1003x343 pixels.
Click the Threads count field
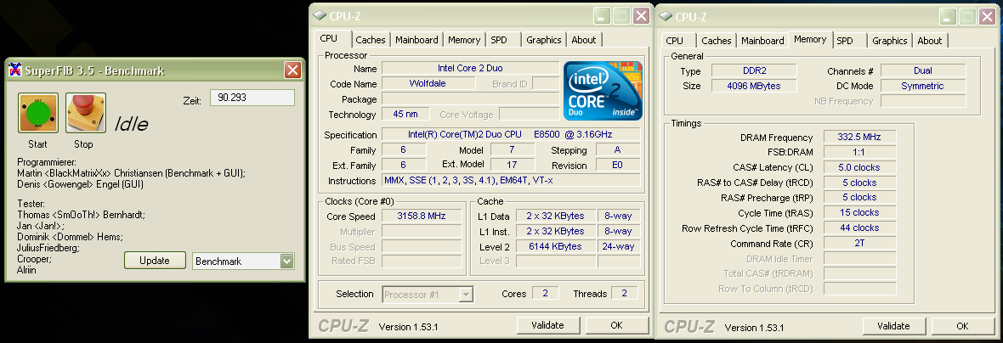click(x=624, y=293)
